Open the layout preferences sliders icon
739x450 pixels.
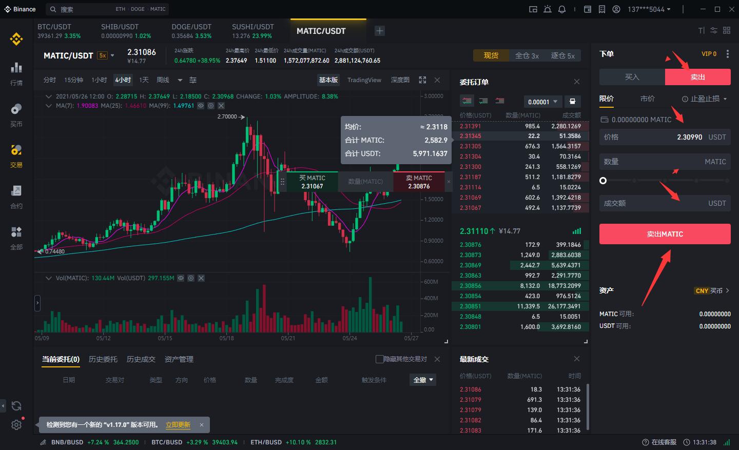coord(714,31)
